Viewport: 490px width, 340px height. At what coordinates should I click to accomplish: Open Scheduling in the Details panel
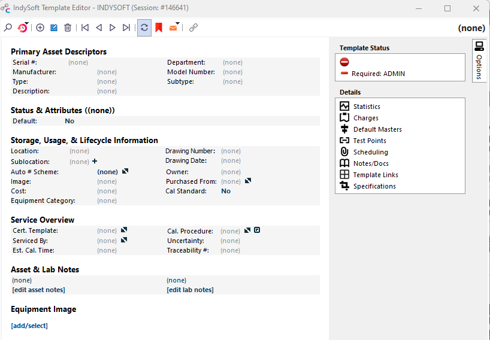click(370, 152)
